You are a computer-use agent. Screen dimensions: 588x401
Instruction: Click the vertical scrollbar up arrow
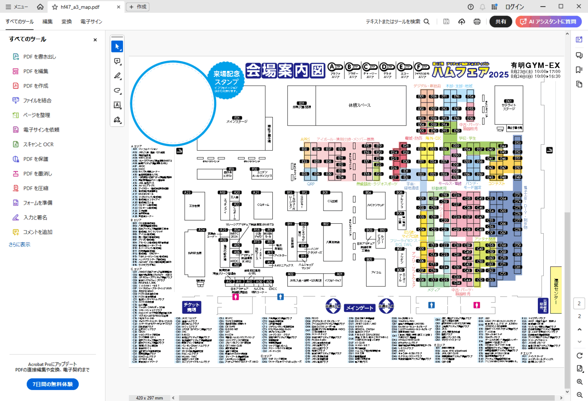[567, 34]
